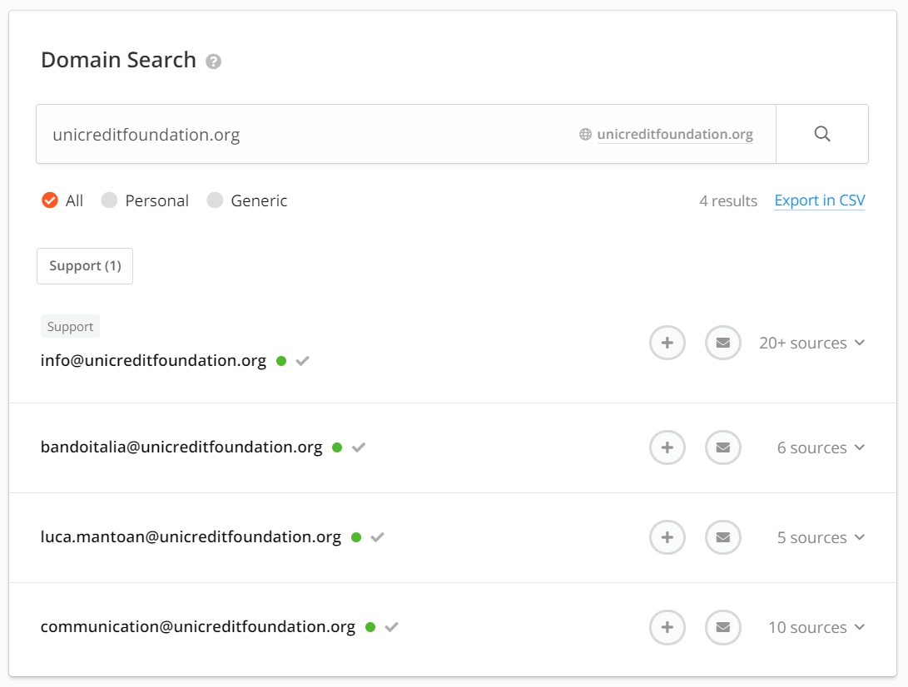This screenshot has width=908, height=687.
Task: Select the Generic filter option
Action: pos(216,200)
